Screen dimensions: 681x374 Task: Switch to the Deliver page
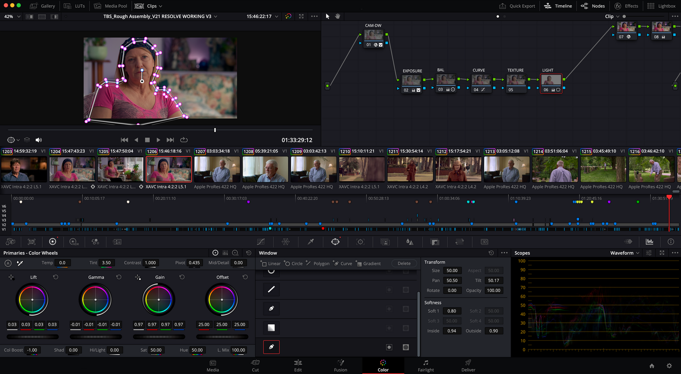(468, 366)
